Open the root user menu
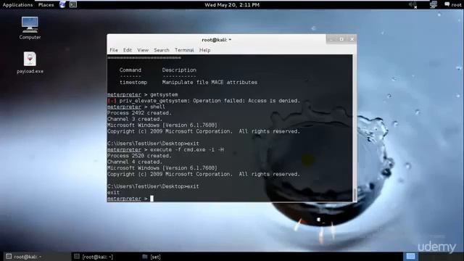 click(x=456, y=5)
